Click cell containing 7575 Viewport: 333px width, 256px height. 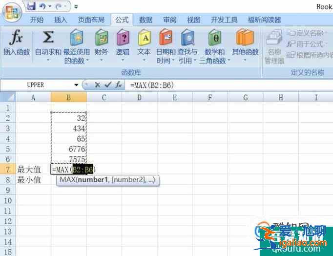[68, 159]
